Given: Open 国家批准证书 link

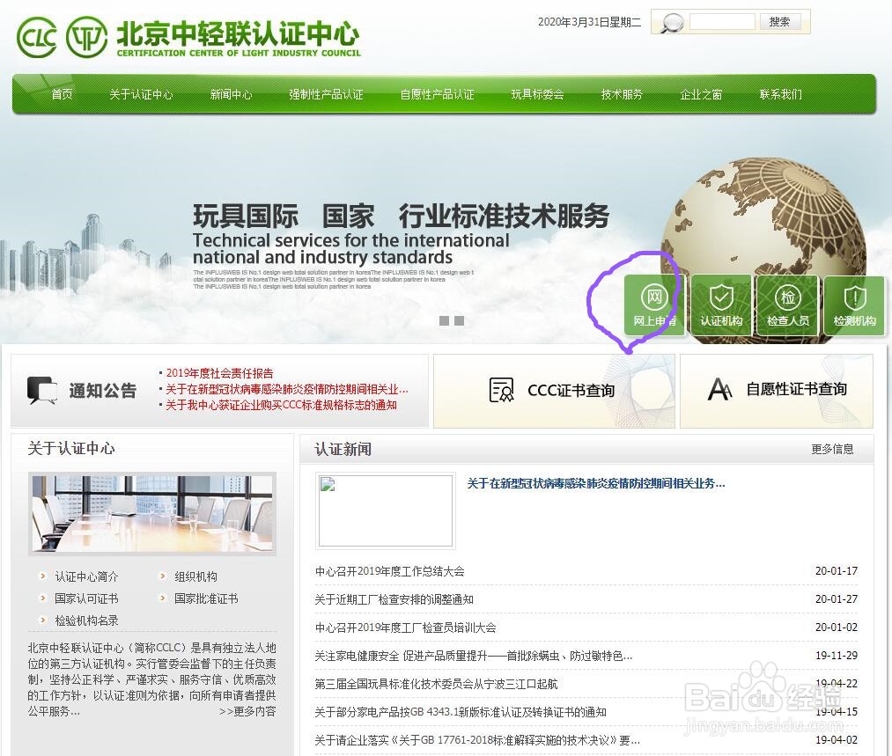Looking at the screenshot, I should pyautogui.click(x=206, y=598).
